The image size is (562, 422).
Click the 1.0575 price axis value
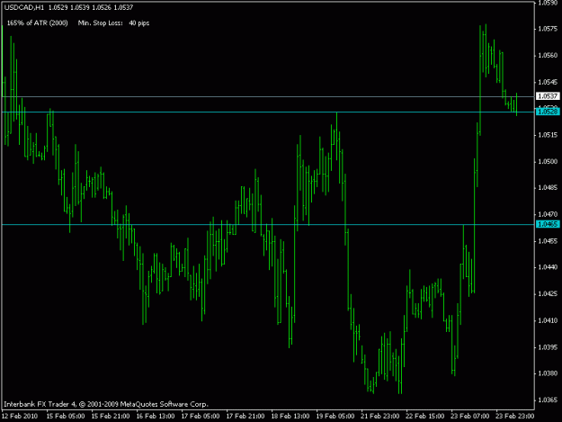548,29
